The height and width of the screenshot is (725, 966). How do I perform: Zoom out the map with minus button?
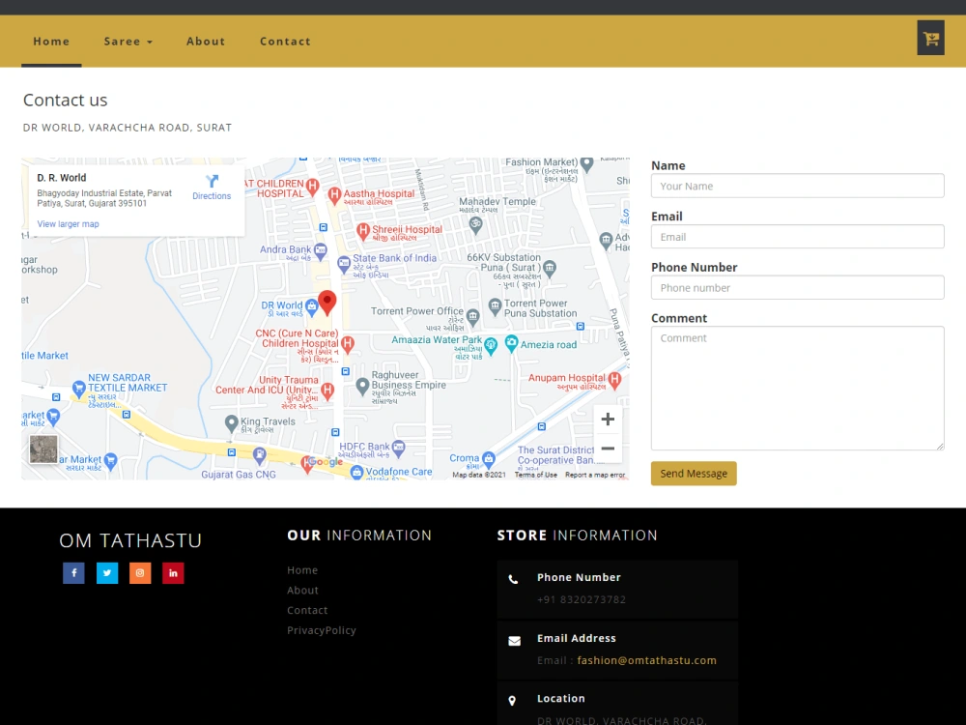608,449
